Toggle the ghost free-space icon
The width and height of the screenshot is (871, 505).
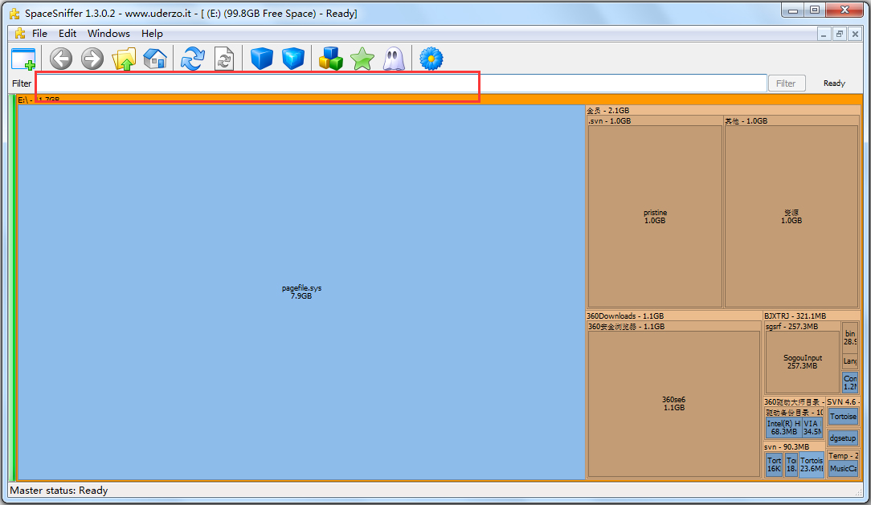click(394, 59)
